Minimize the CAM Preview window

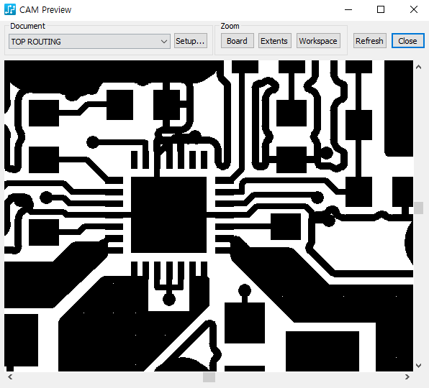coord(348,9)
